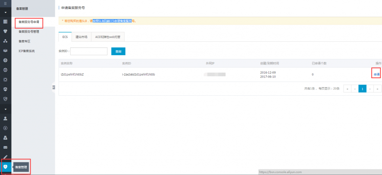Click the three-node cluster icon in the sidebar
The width and height of the screenshot is (382, 175).
(x=6, y=41)
